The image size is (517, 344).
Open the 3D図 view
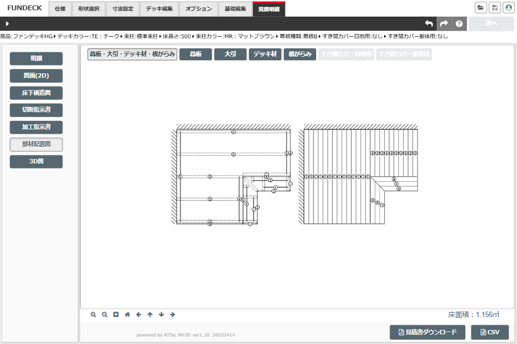(x=36, y=162)
